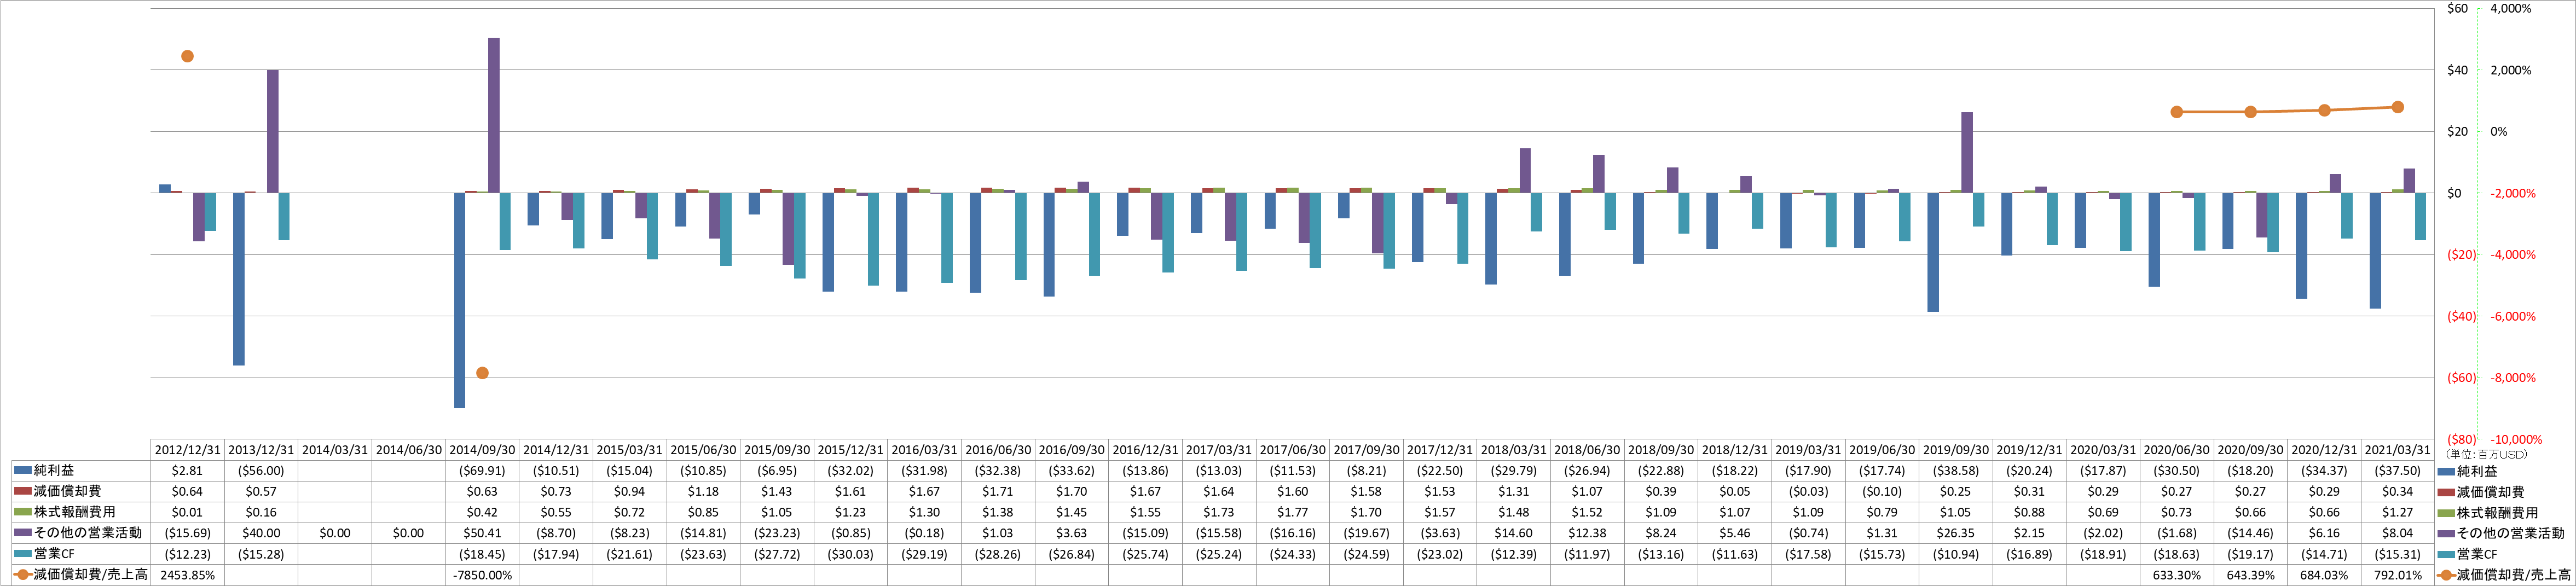This screenshot has height=586, width=2576.
Task: Click the tallest purple bar at 2014/09/30
Action: pos(494,115)
